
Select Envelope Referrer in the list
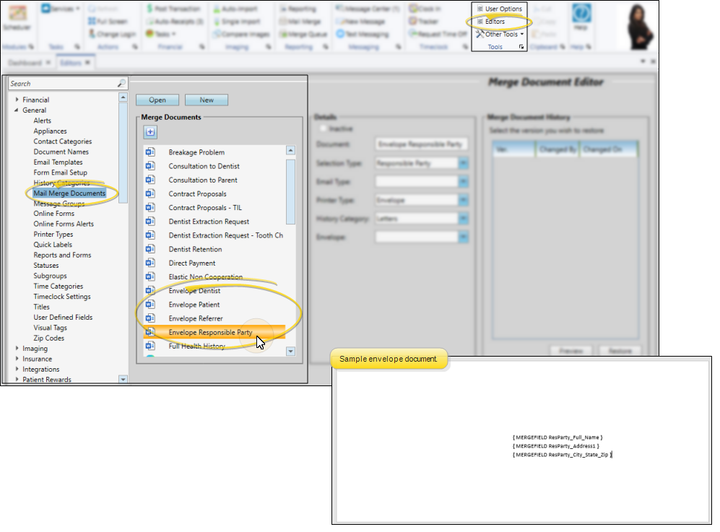196,318
